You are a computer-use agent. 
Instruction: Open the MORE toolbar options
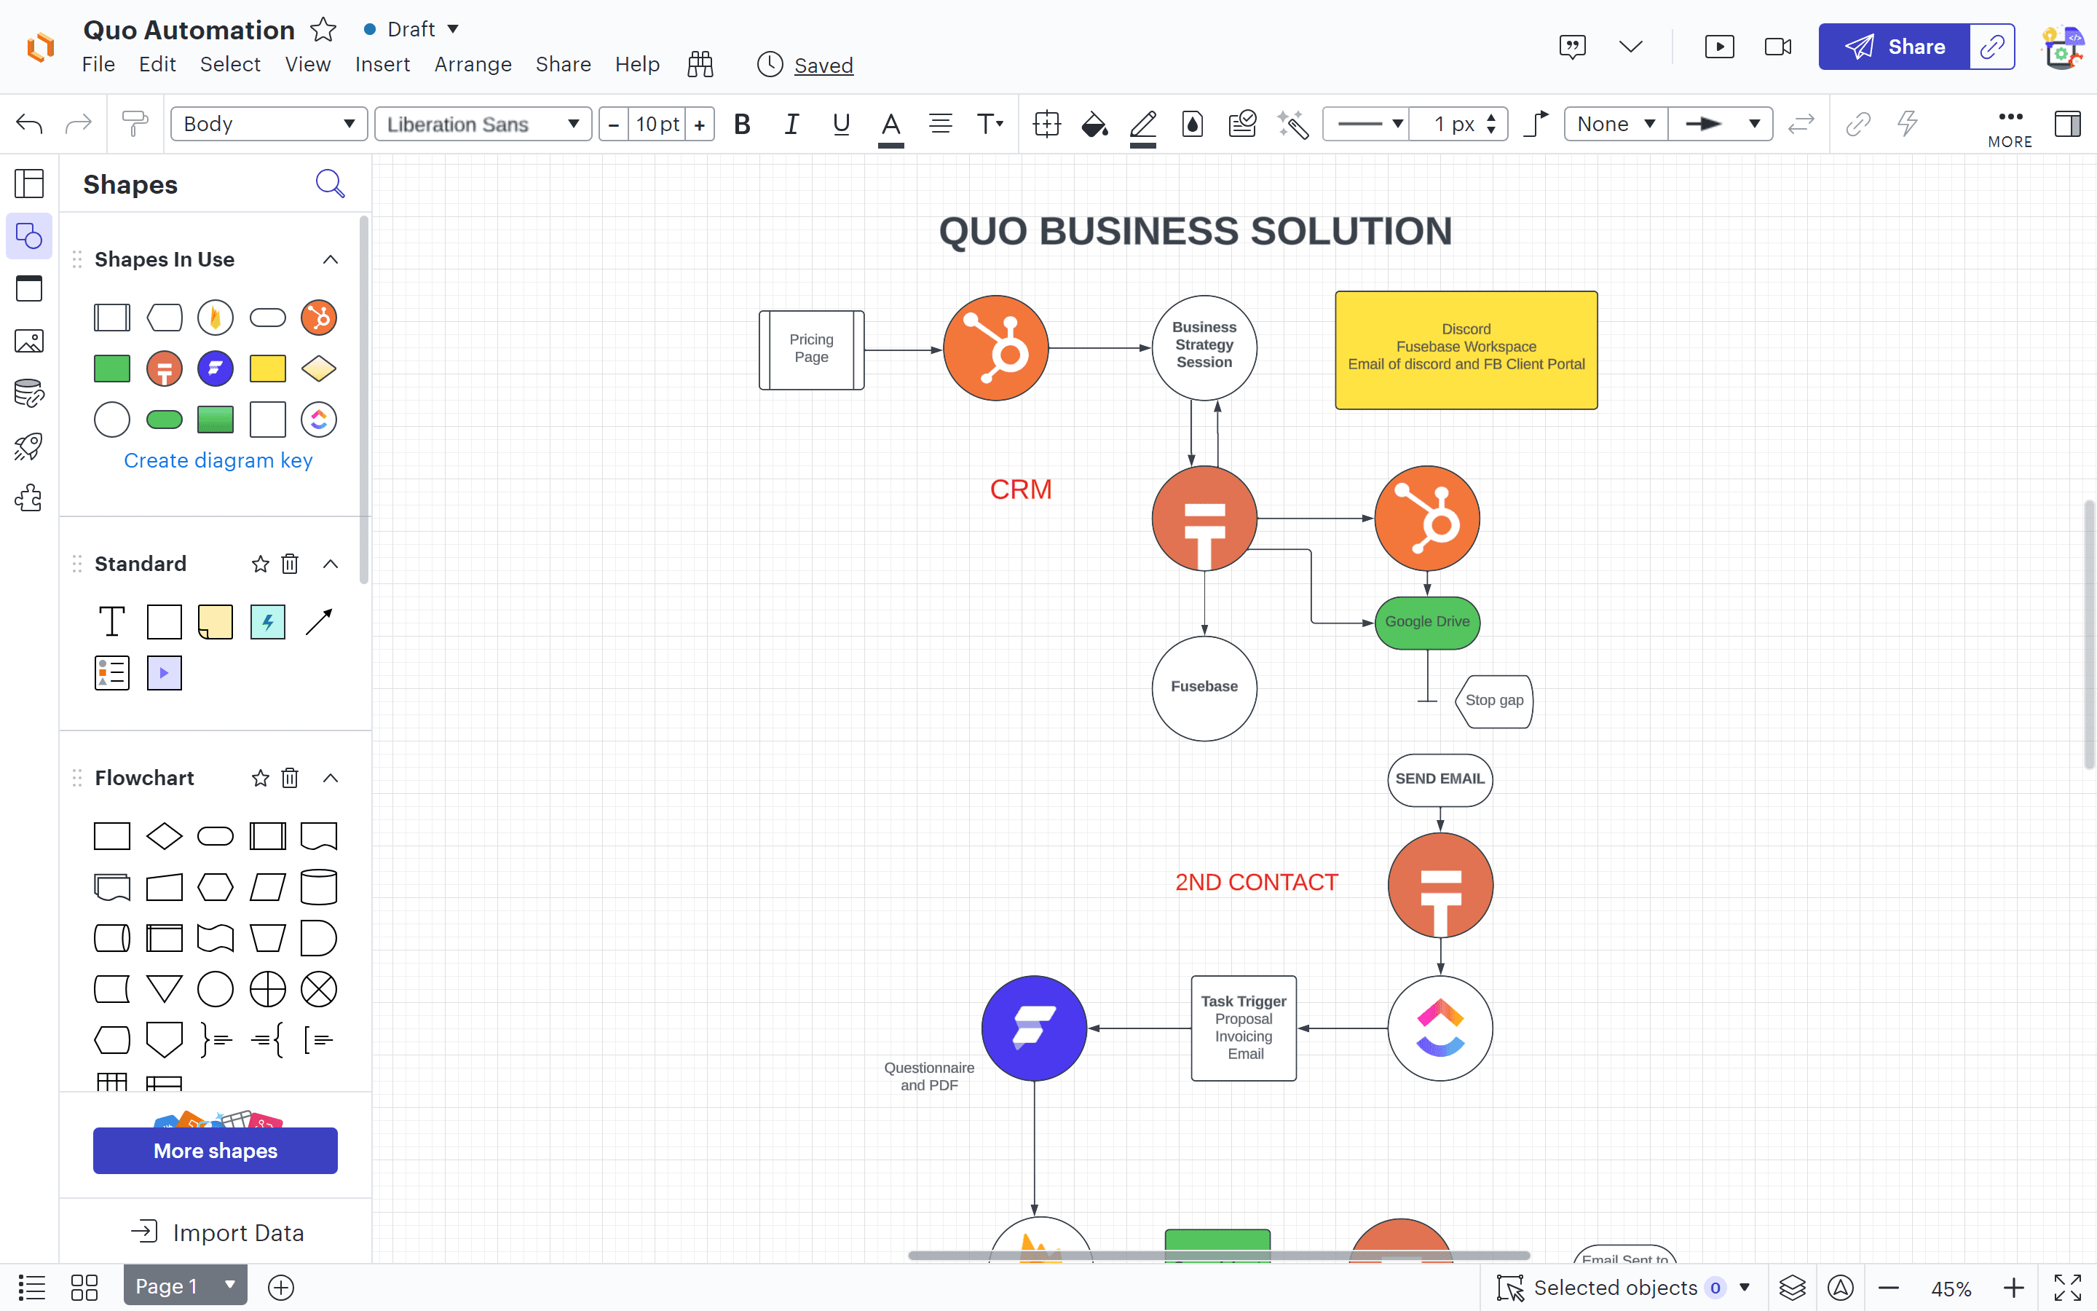(x=2010, y=127)
